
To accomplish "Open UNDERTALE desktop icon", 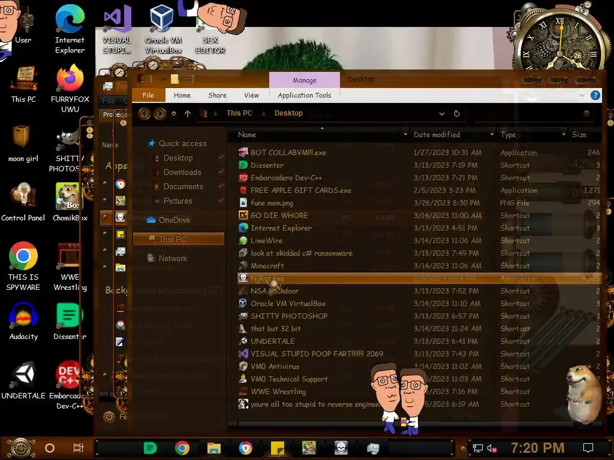I will [x=23, y=380].
